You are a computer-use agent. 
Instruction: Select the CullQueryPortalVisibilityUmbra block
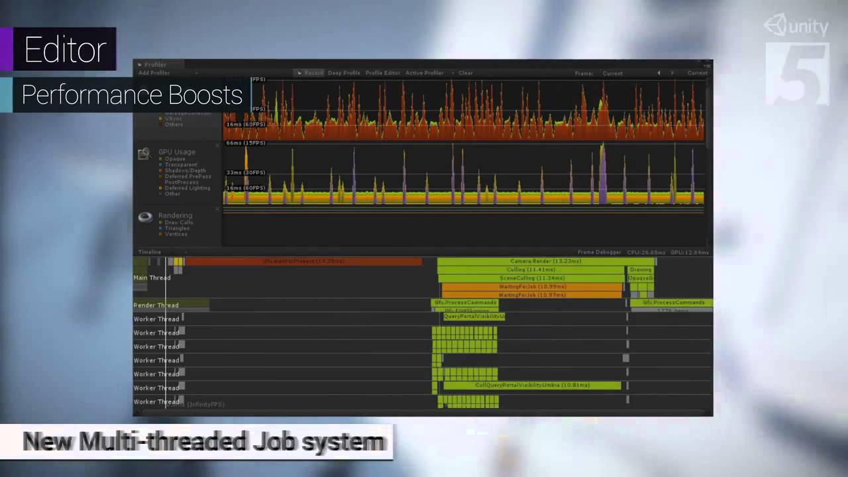tap(532, 386)
